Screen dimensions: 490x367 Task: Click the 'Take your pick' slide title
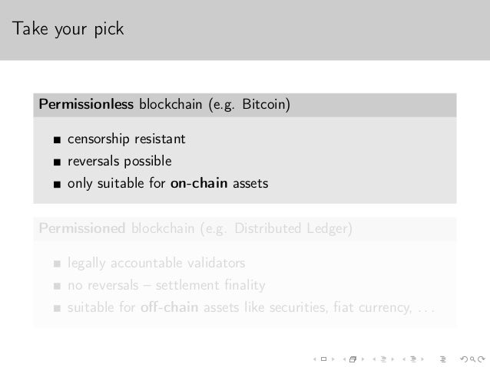pos(68,29)
